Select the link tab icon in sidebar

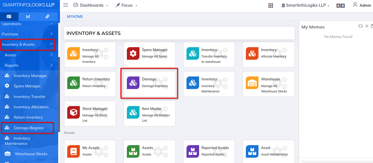point(47,16)
